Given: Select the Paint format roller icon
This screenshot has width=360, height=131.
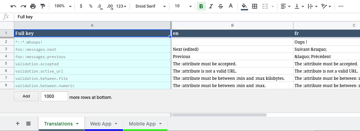Looking at the screenshot, I should tap(43, 6).
